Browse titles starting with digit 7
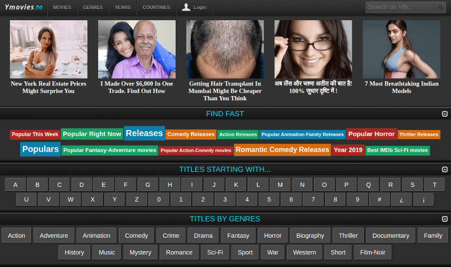The height and width of the screenshot is (267, 451). point(313,200)
